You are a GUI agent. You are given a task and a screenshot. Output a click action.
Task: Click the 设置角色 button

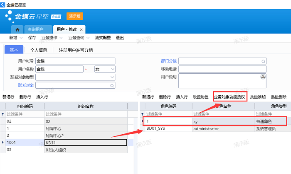[x=200, y=97]
